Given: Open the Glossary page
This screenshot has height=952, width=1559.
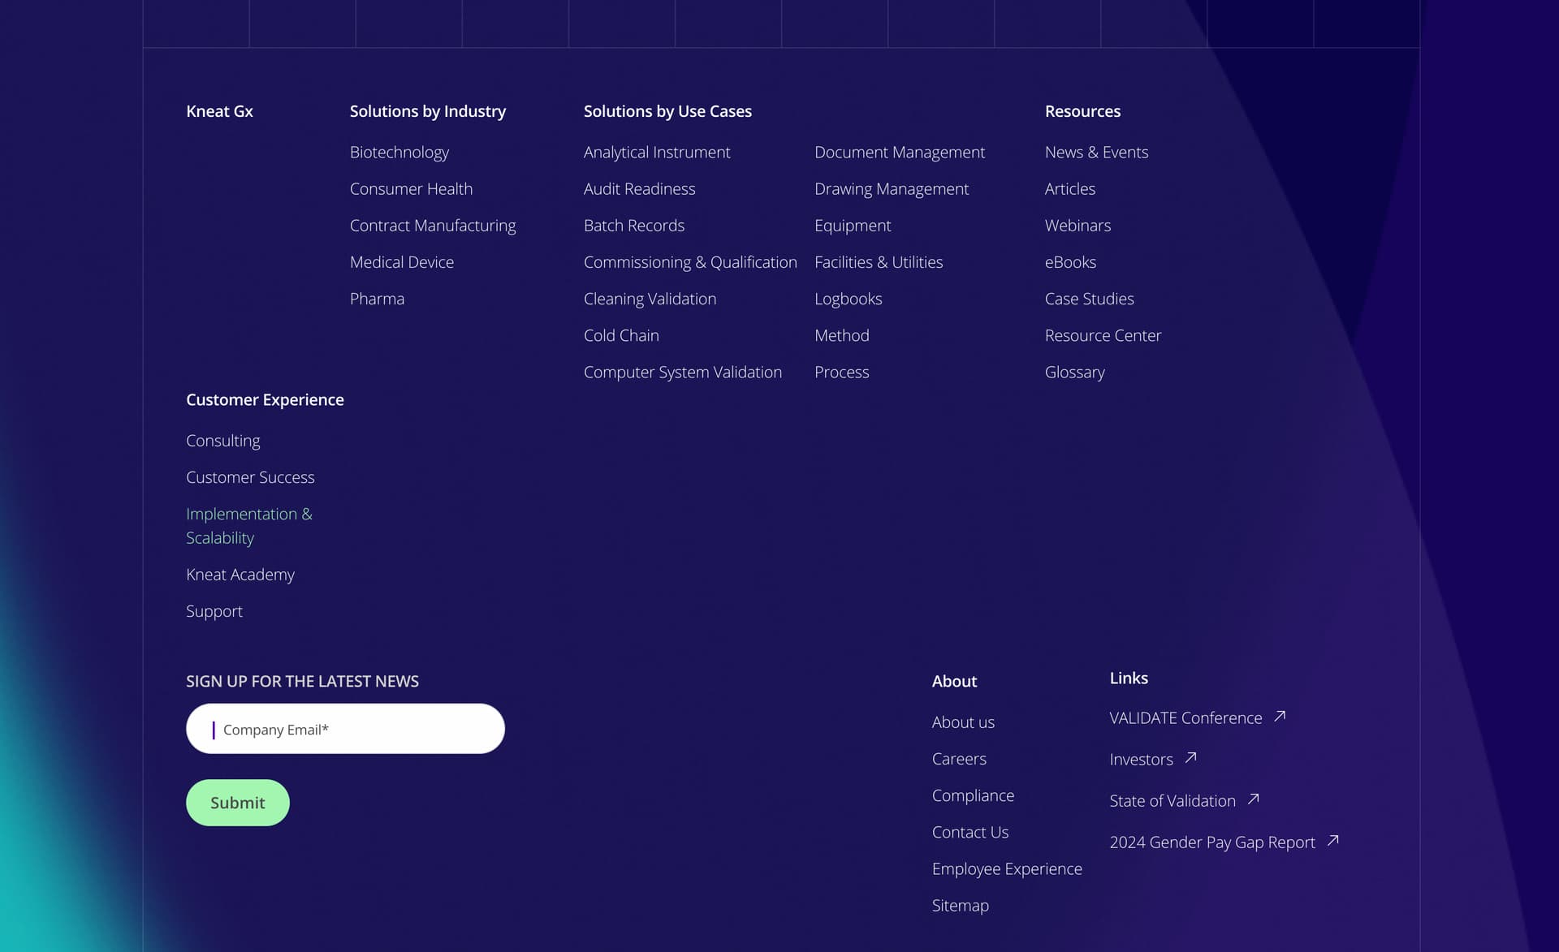Looking at the screenshot, I should (1075, 372).
